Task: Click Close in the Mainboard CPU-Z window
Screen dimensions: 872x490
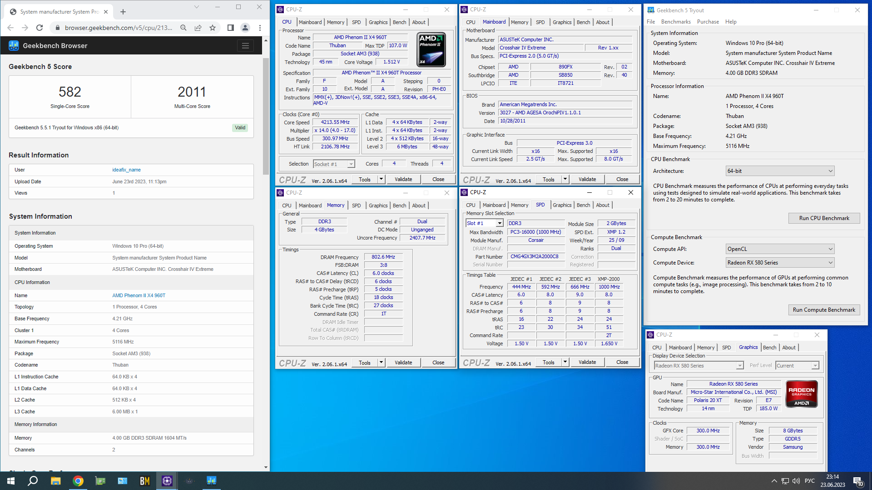Action: 622,179
